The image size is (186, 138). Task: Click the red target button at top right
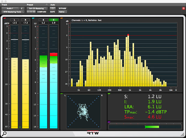click(x=184, y=8)
